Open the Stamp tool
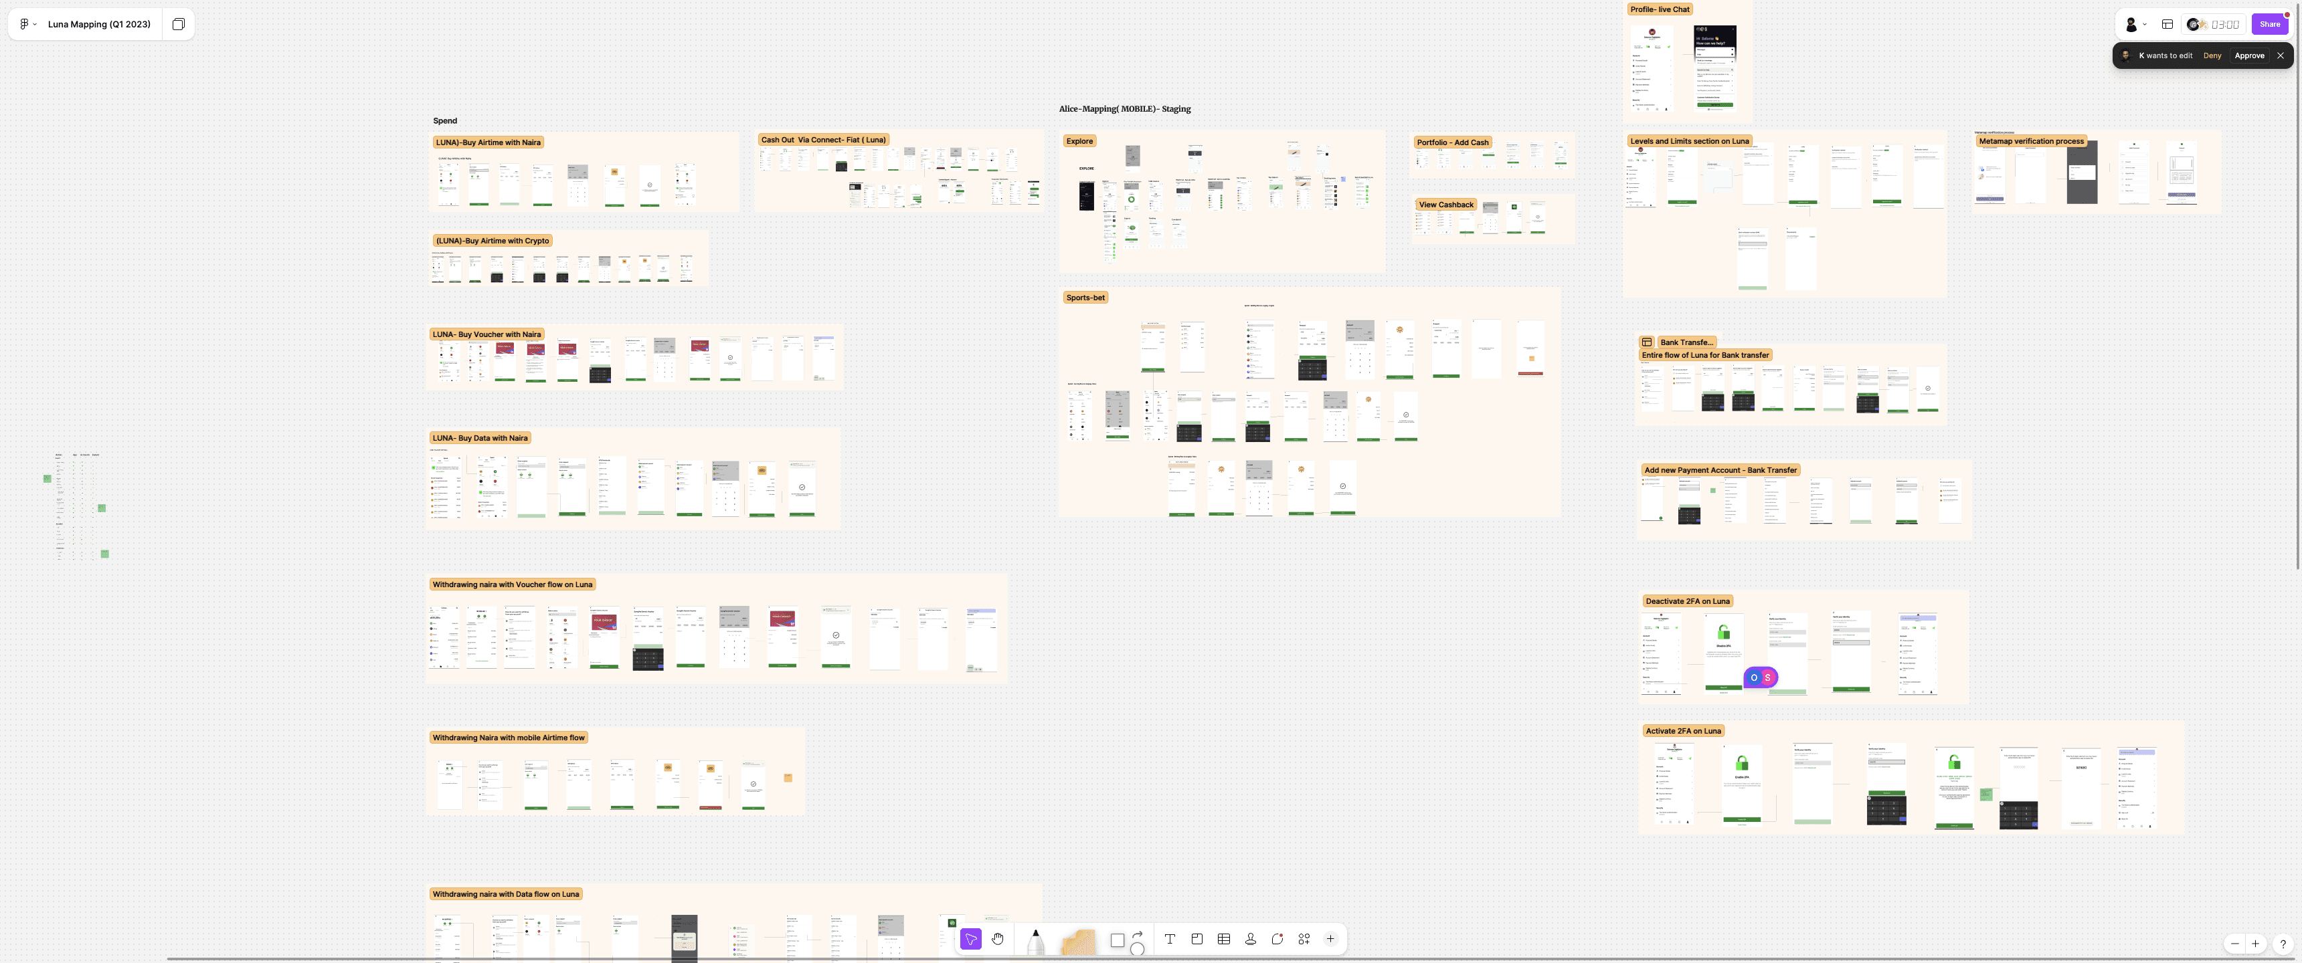 pyautogui.click(x=1250, y=939)
